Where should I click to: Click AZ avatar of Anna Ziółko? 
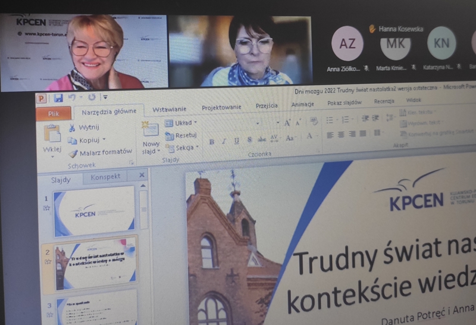347,43
